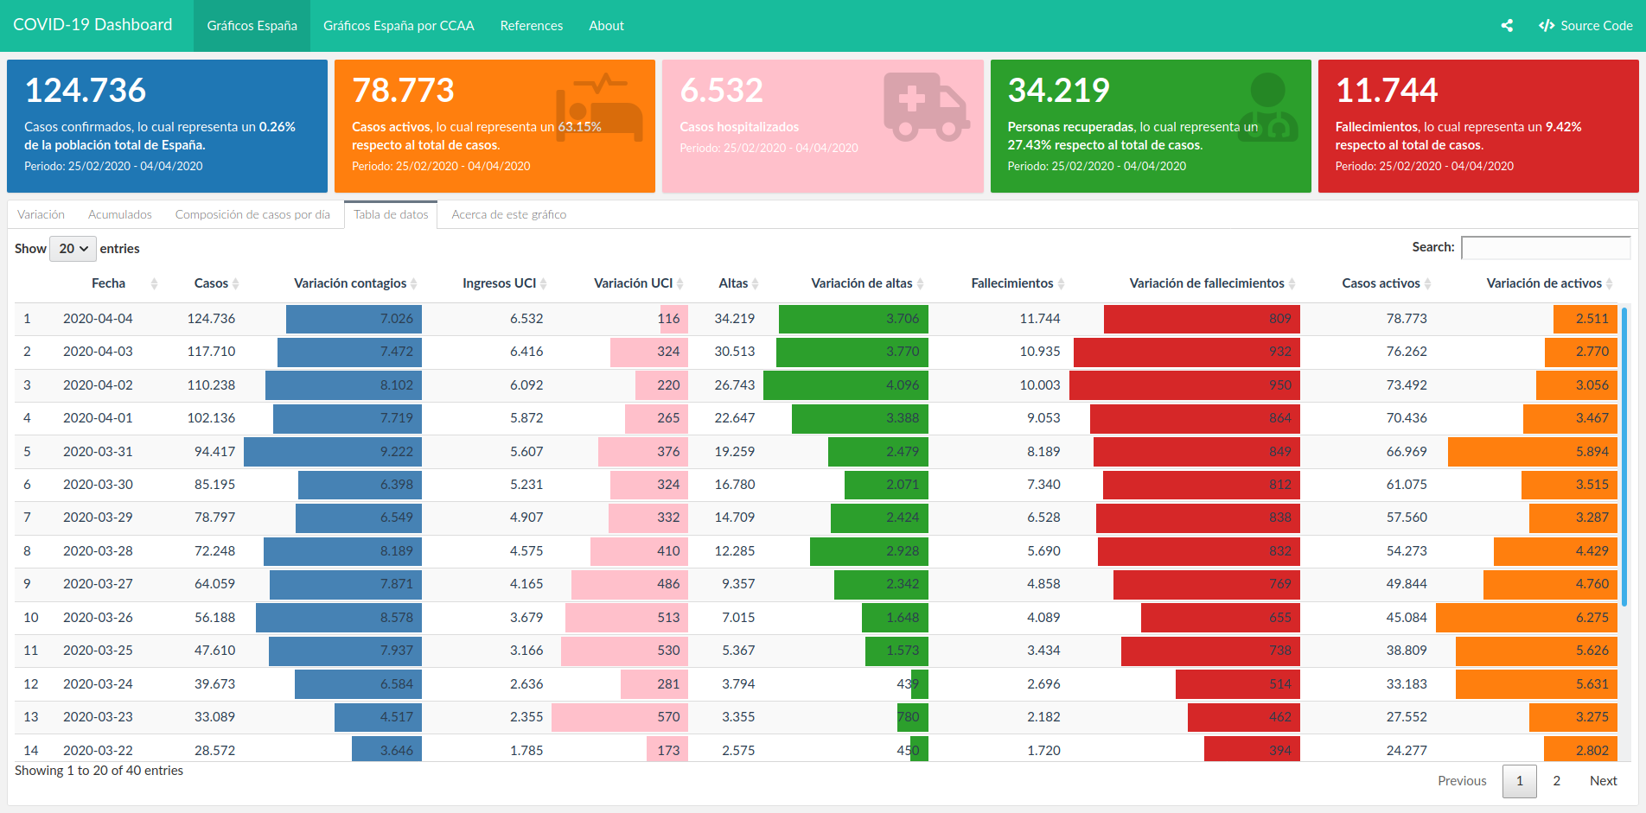Click the doctor icon on green card
The width and height of the screenshot is (1646, 813).
pos(1267,107)
